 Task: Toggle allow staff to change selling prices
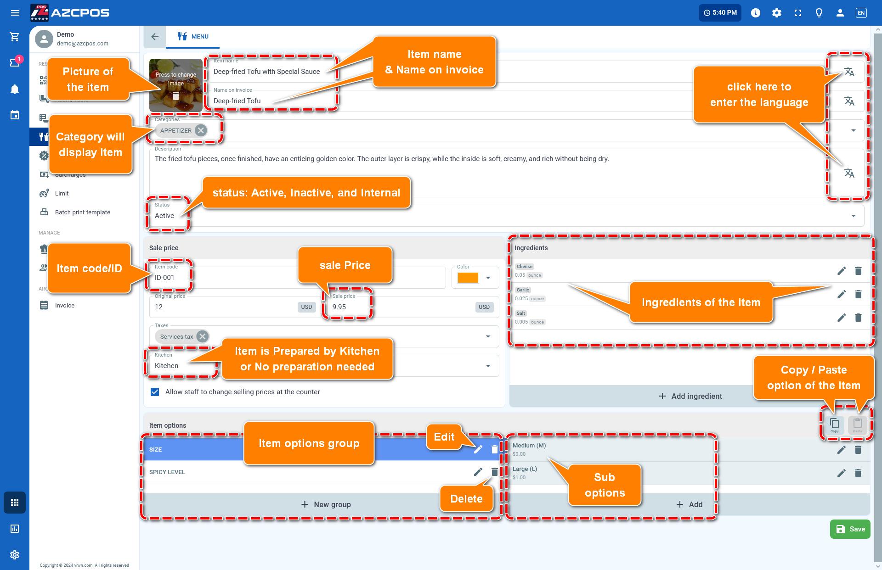[x=155, y=392]
